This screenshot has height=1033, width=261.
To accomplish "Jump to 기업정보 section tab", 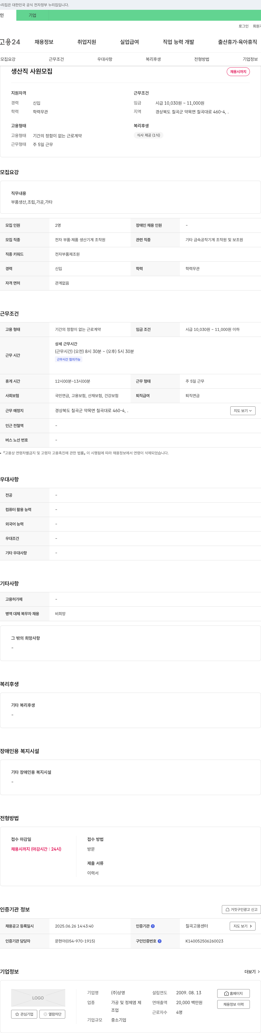I will 250,59.
